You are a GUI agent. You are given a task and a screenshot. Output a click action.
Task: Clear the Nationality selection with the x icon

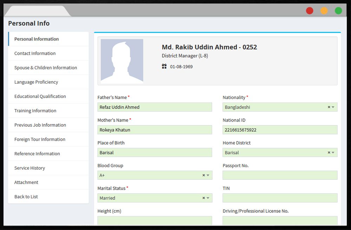pyautogui.click(x=329, y=107)
